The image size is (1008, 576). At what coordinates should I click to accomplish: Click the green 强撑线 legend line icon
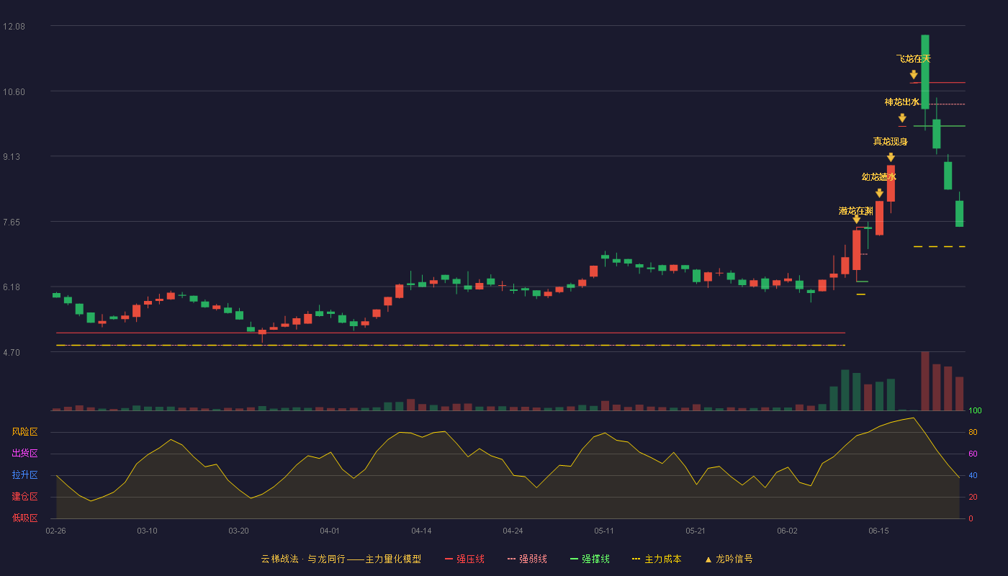pyautogui.click(x=575, y=559)
